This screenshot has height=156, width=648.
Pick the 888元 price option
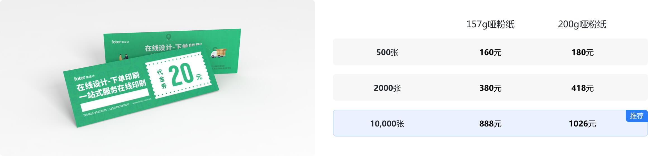tap(490, 123)
